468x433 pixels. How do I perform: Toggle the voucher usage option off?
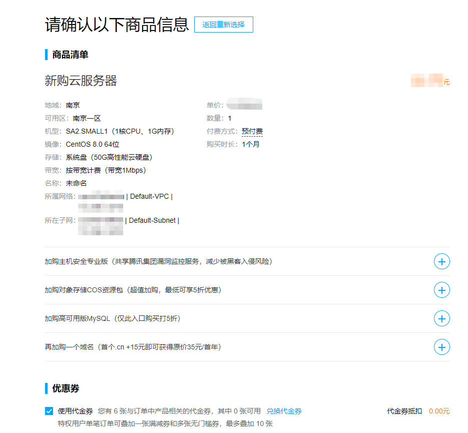49,411
